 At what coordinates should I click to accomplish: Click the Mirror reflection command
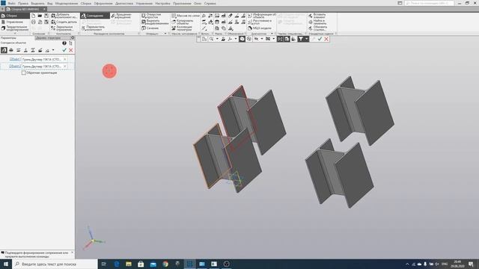pyautogui.click(x=64, y=28)
